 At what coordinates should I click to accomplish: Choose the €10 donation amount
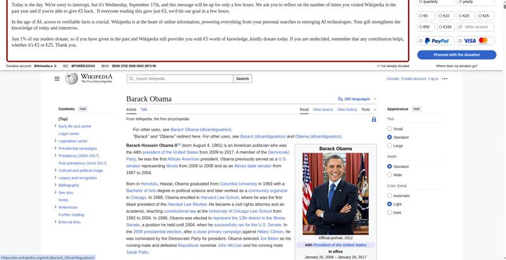pyautogui.click(x=446, y=16)
